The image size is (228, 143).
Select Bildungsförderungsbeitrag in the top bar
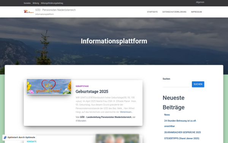[x=52, y=3]
